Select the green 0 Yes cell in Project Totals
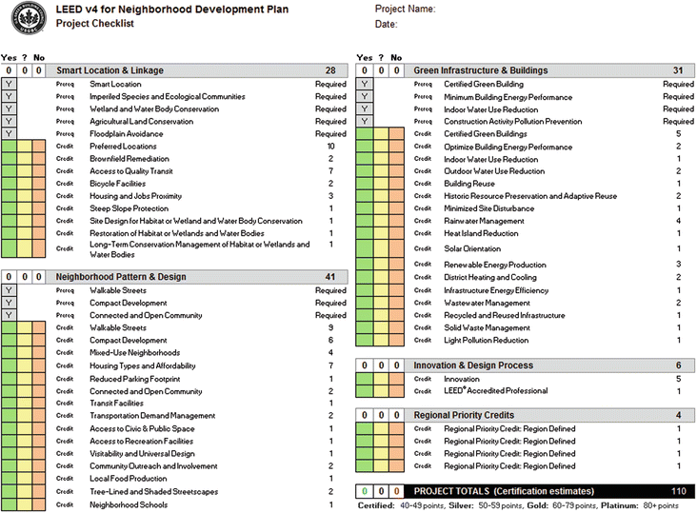 (365, 491)
